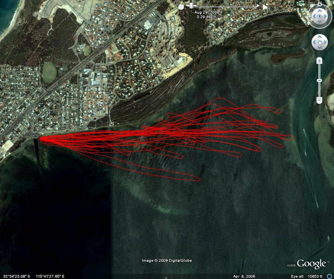
Task: Zoom in using the plus button
Action: 319,61
